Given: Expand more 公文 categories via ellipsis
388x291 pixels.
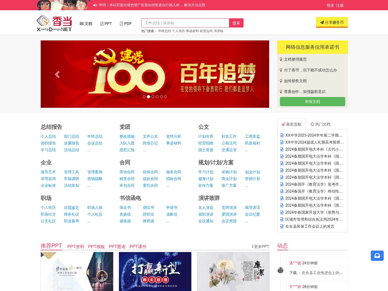Looking at the screenshot, I should (x=247, y=150).
